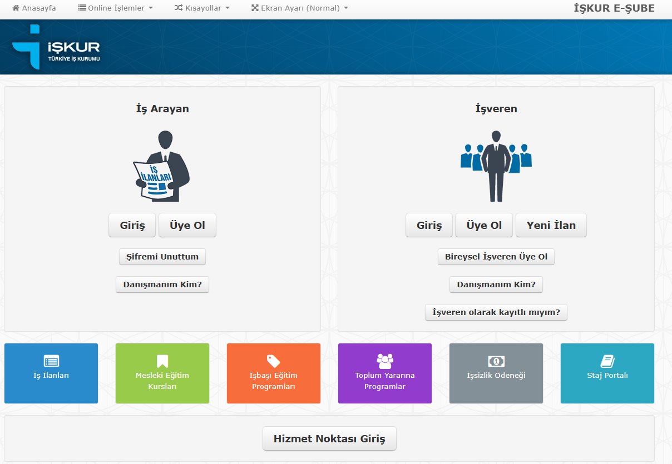Open İşsizlik Ödeneği money icon tile
Viewport: 672px width, 464px height.
pyautogui.click(x=496, y=373)
